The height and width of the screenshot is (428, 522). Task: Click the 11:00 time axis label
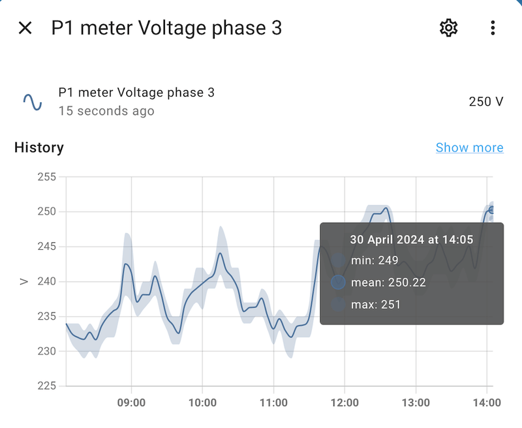click(273, 403)
